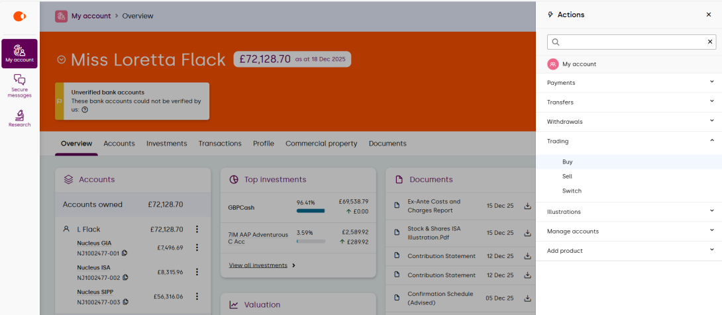Copy account number NJ1002477-001
This screenshot has height=315, width=722.
(125, 253)
